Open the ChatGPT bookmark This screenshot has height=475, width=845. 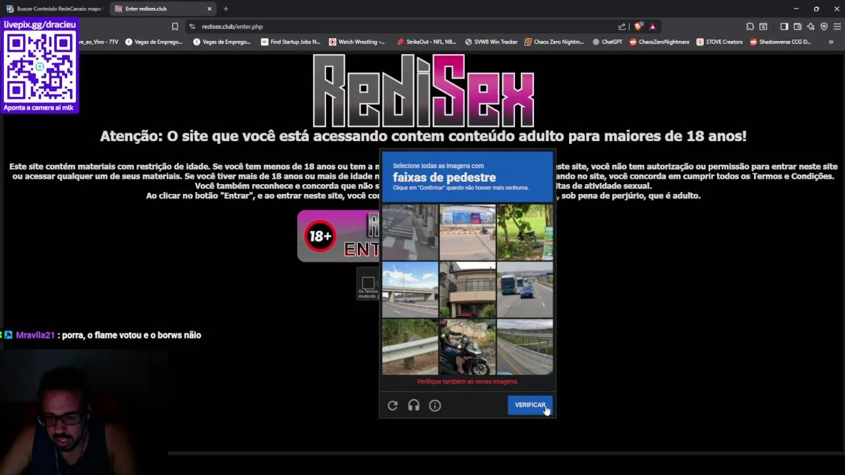click(x=607, y=42)
